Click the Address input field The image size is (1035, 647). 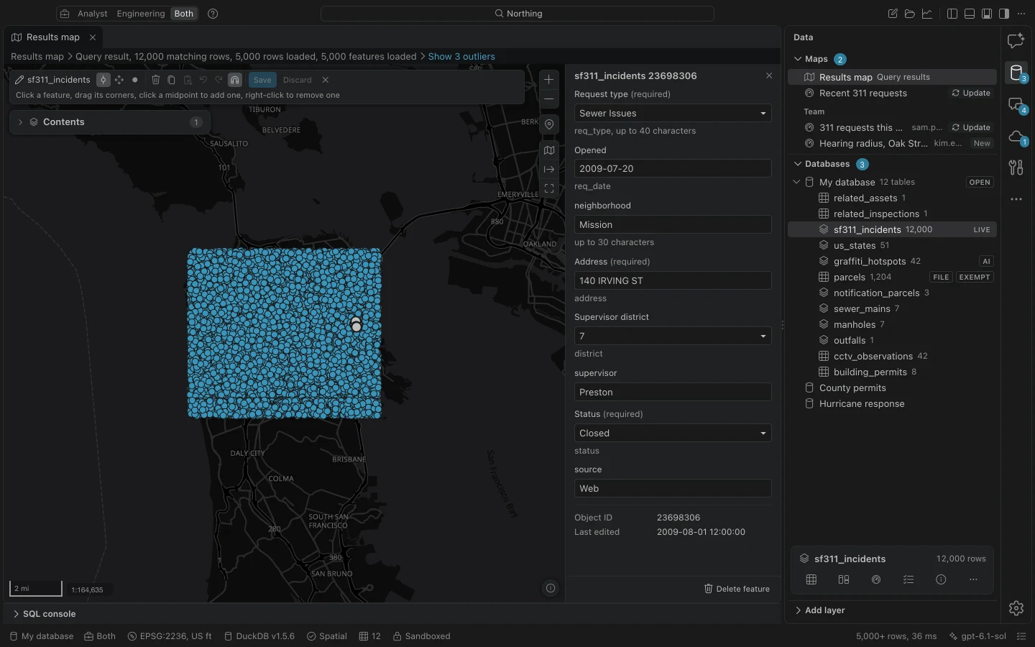673,281
